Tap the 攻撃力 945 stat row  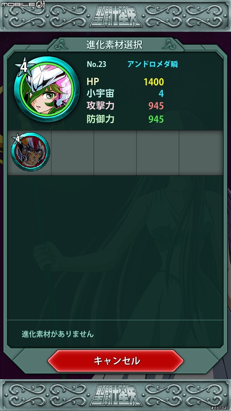click(125, 106)
